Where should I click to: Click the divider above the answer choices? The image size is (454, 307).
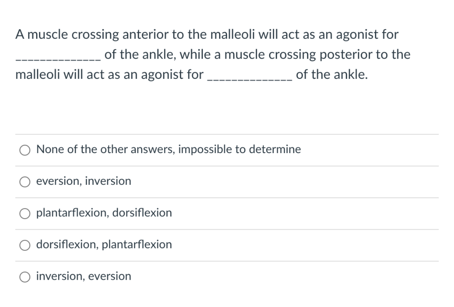click(227, 134)
